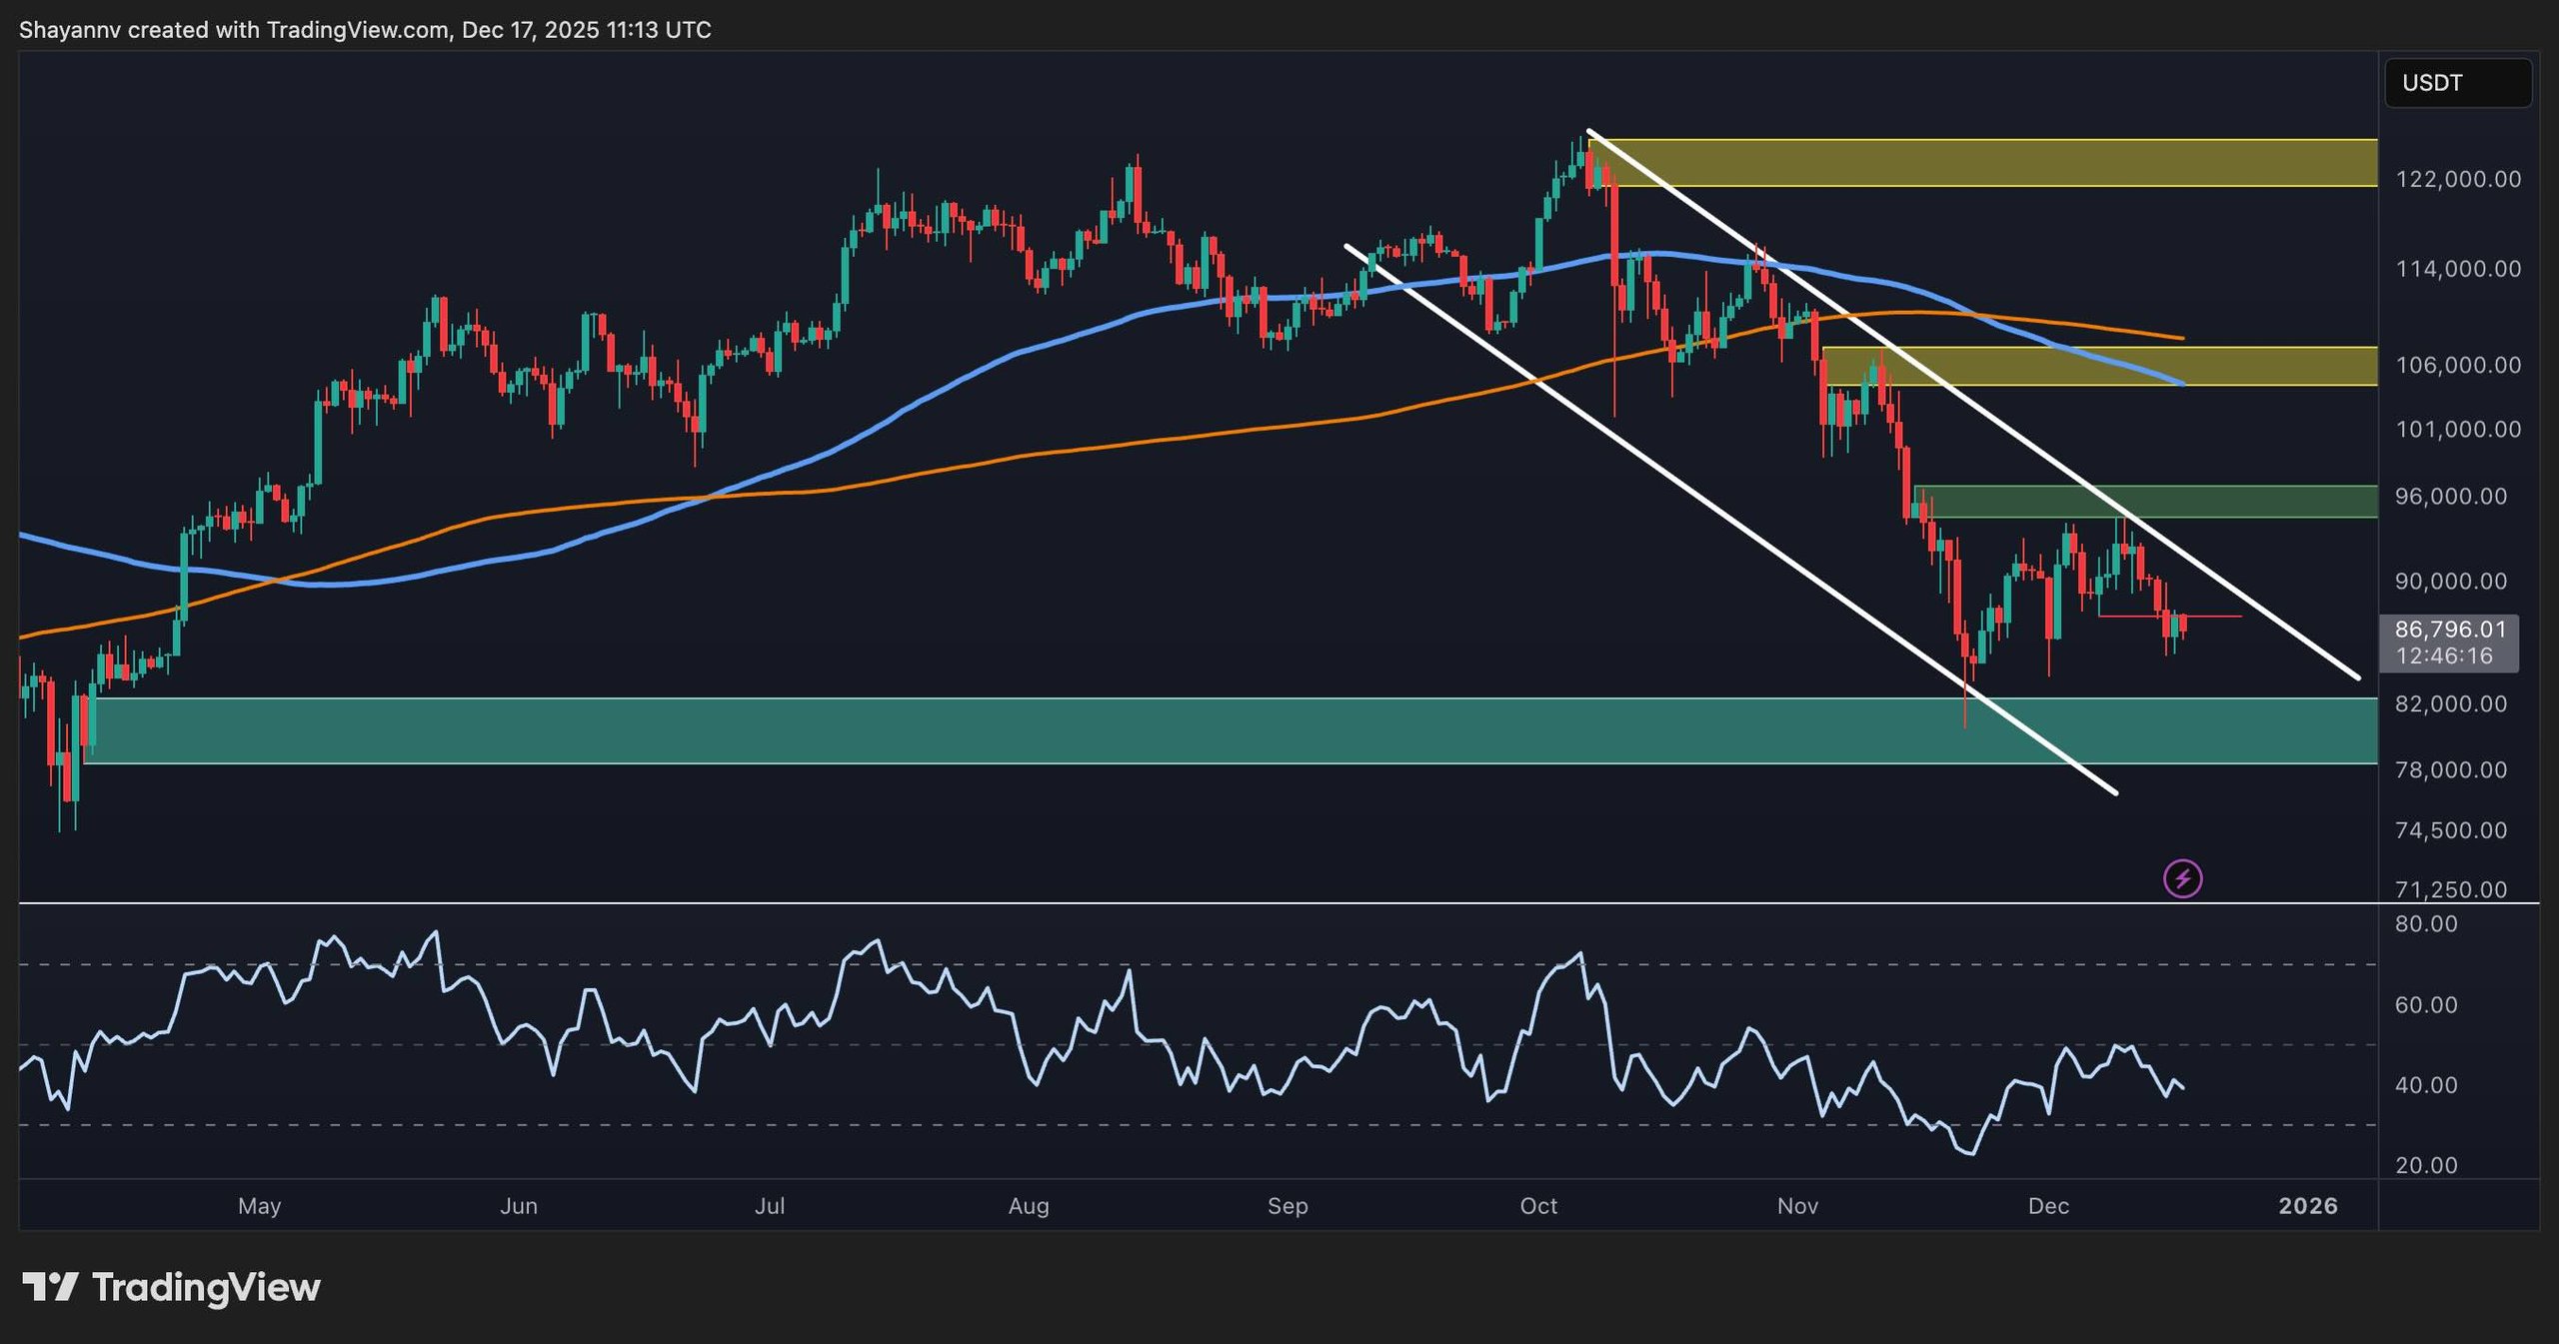Click the current price label 86,796.01
This screenshot has width=2559, height=1344.
2450,630
